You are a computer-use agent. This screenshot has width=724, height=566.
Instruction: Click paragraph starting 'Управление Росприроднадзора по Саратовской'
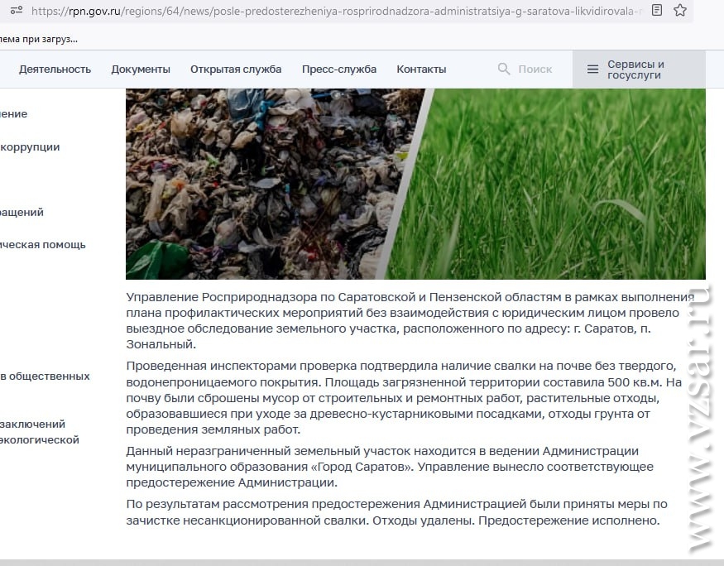pyautogui.click(x=410, y=320)
